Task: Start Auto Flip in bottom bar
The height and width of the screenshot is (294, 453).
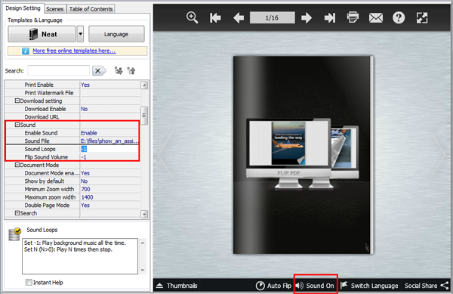Action: coord(273,286)
